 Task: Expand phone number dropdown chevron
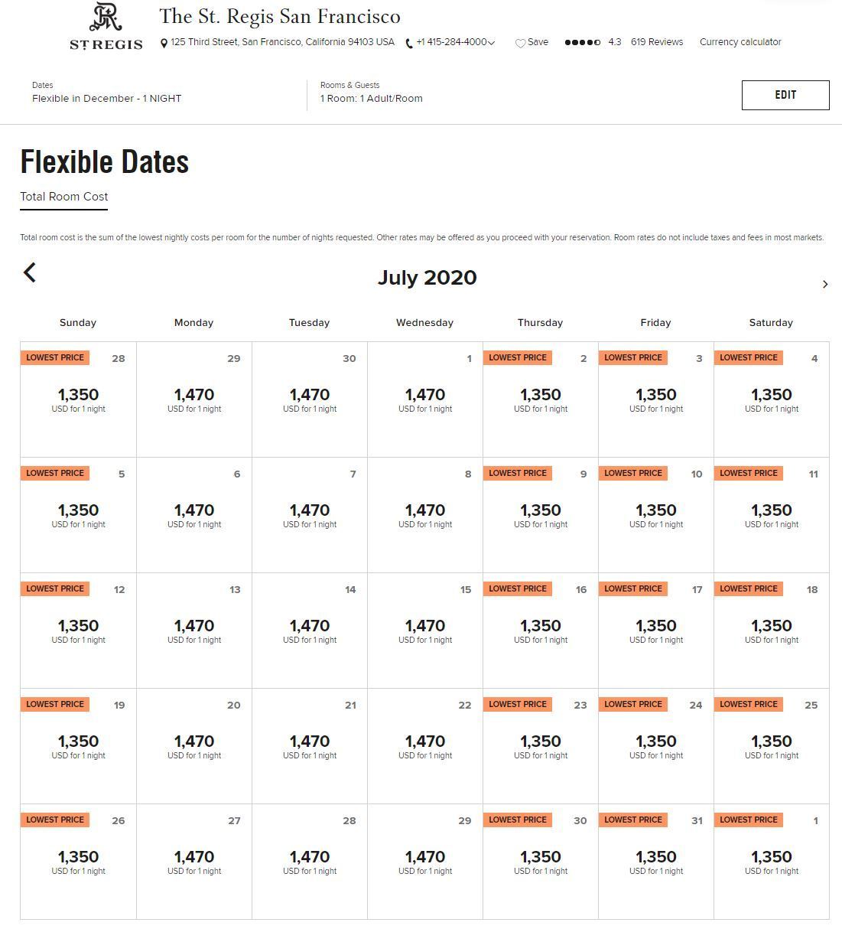point(491,43)
